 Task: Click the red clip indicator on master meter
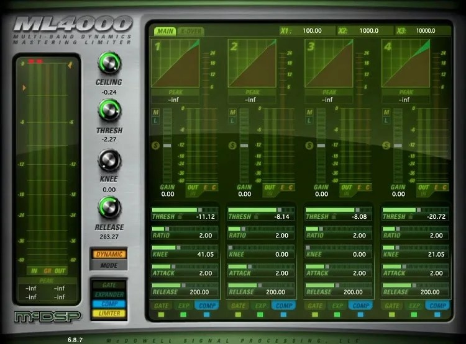tap(35, 61)
